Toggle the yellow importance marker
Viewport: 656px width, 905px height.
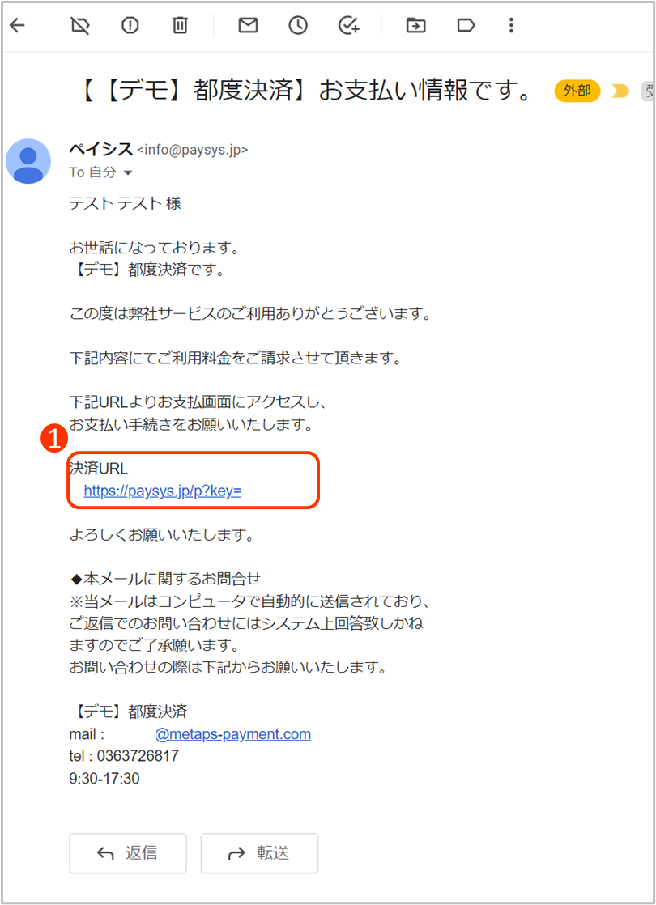tap(620, 91)
